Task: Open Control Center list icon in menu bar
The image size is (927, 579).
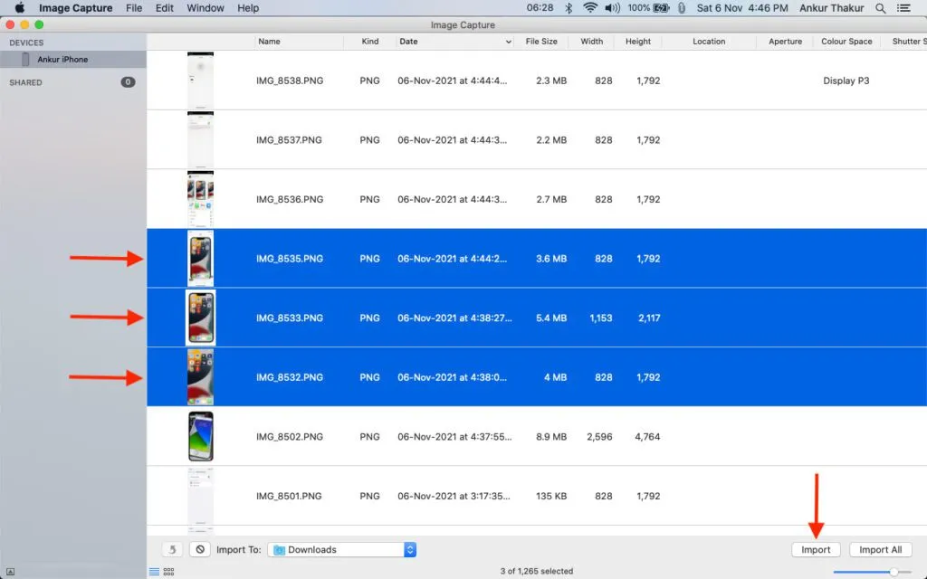Action: pos(903,8)
